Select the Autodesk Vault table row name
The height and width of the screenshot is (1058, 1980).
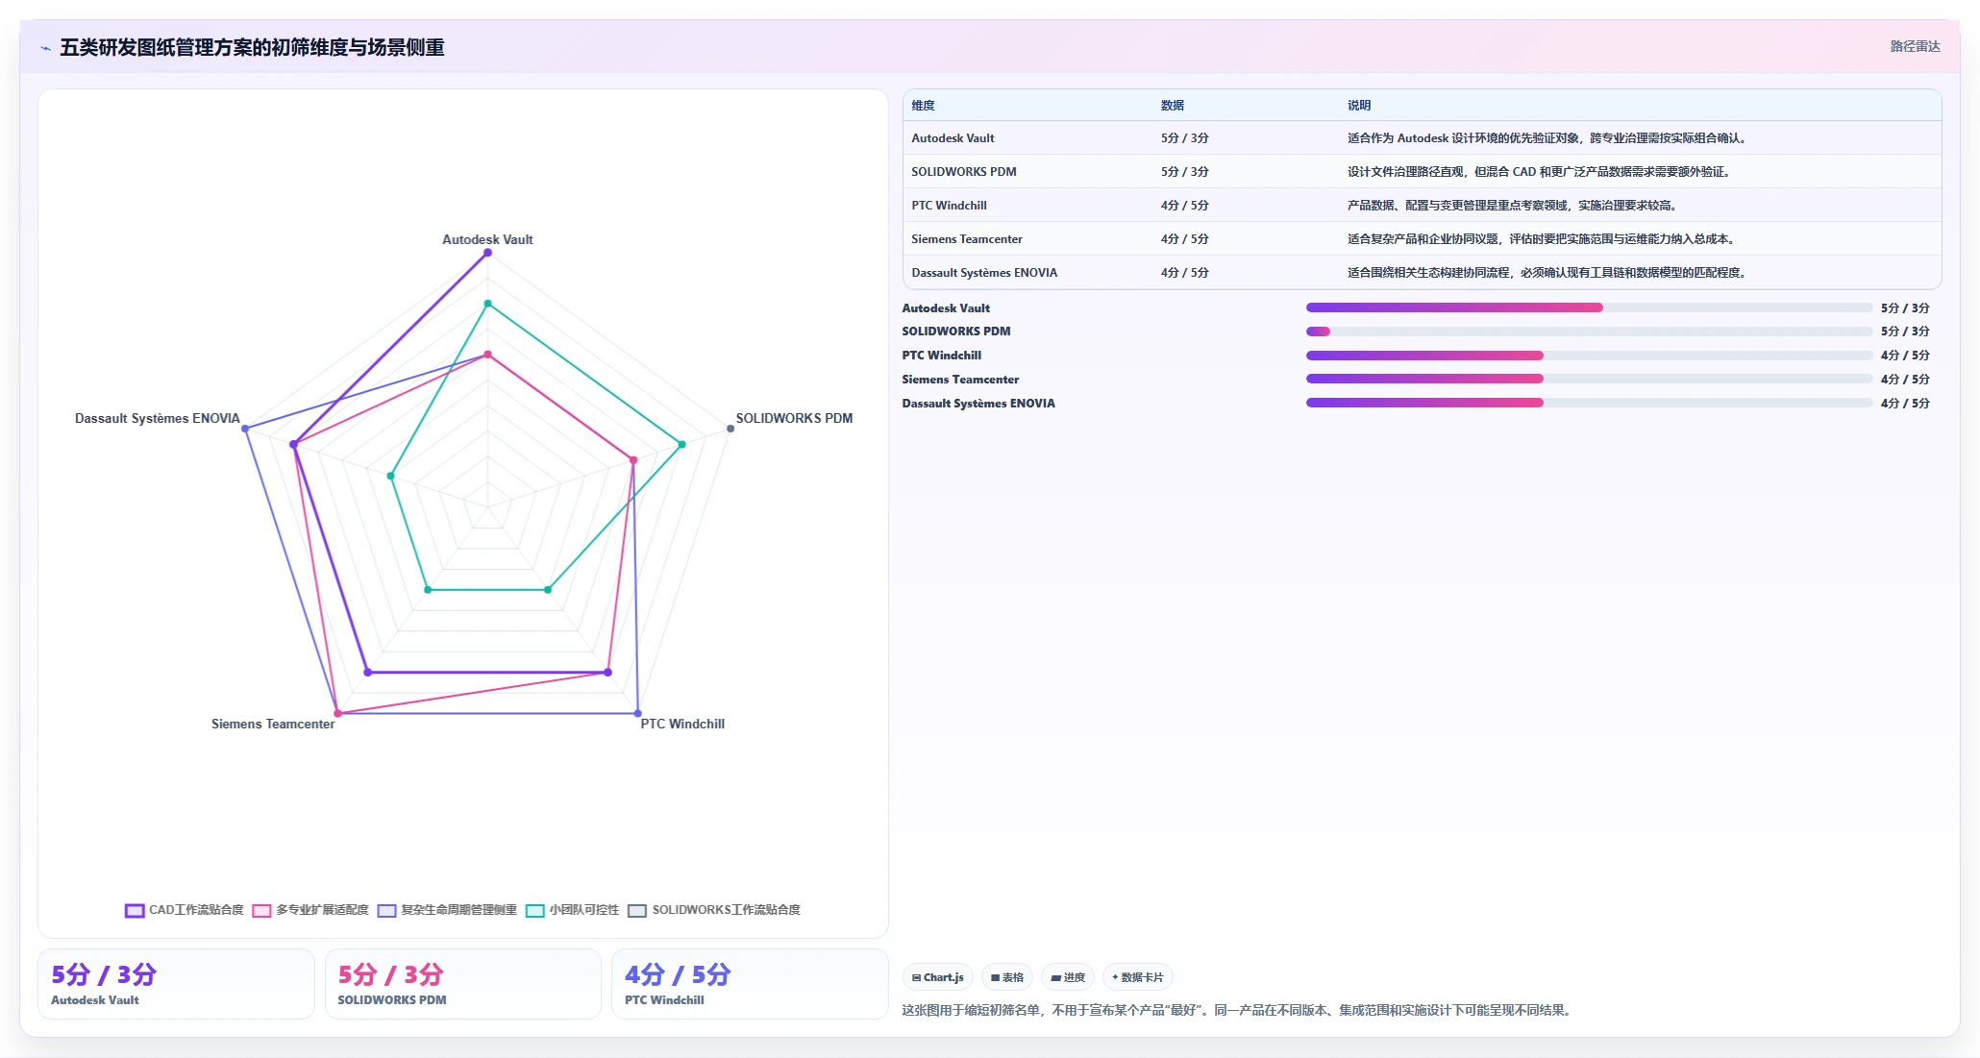coord(953,138)
